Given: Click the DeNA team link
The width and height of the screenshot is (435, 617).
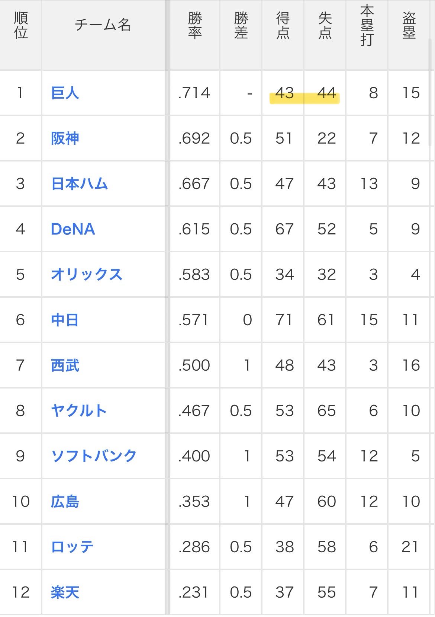Looking at the screenshot, I should point(73,229).
